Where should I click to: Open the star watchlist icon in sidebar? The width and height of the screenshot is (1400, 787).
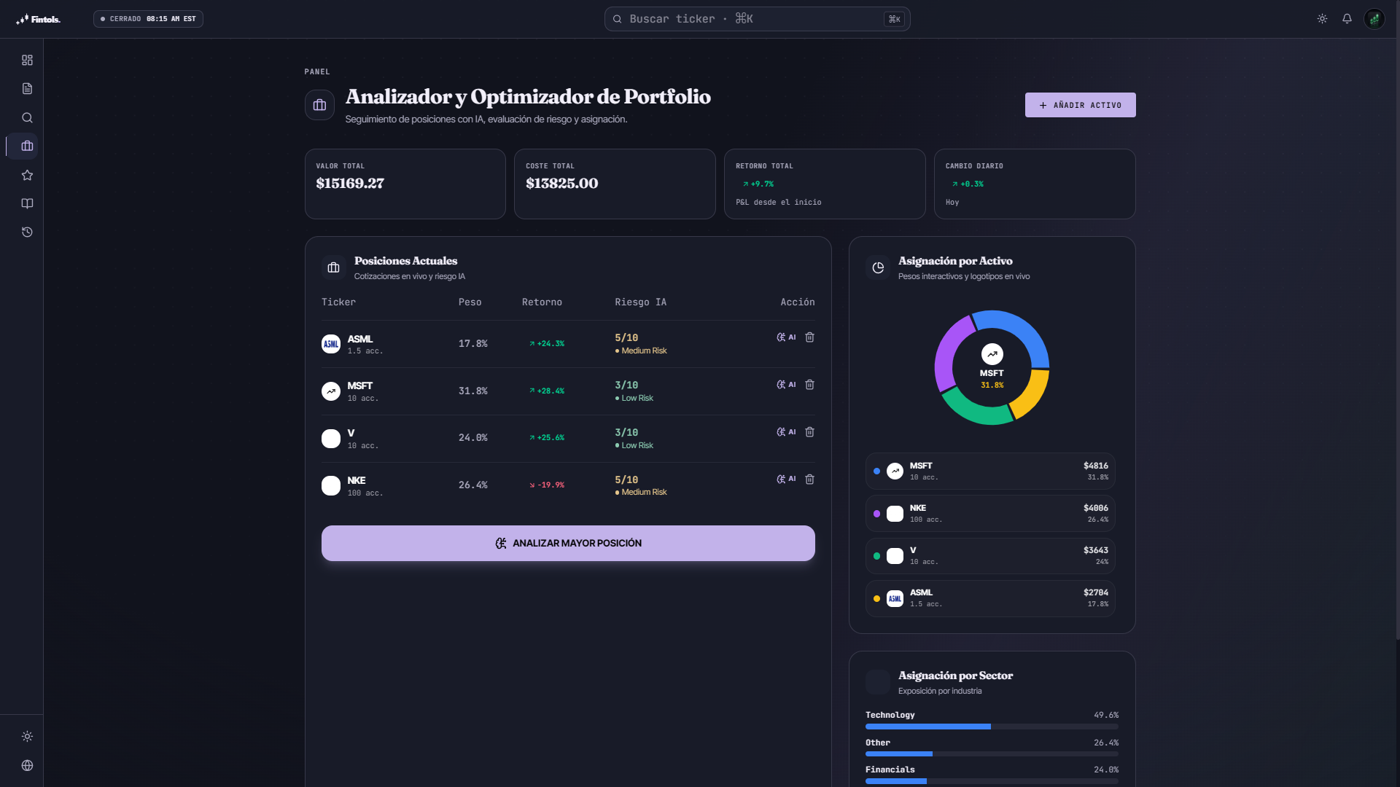27,175
